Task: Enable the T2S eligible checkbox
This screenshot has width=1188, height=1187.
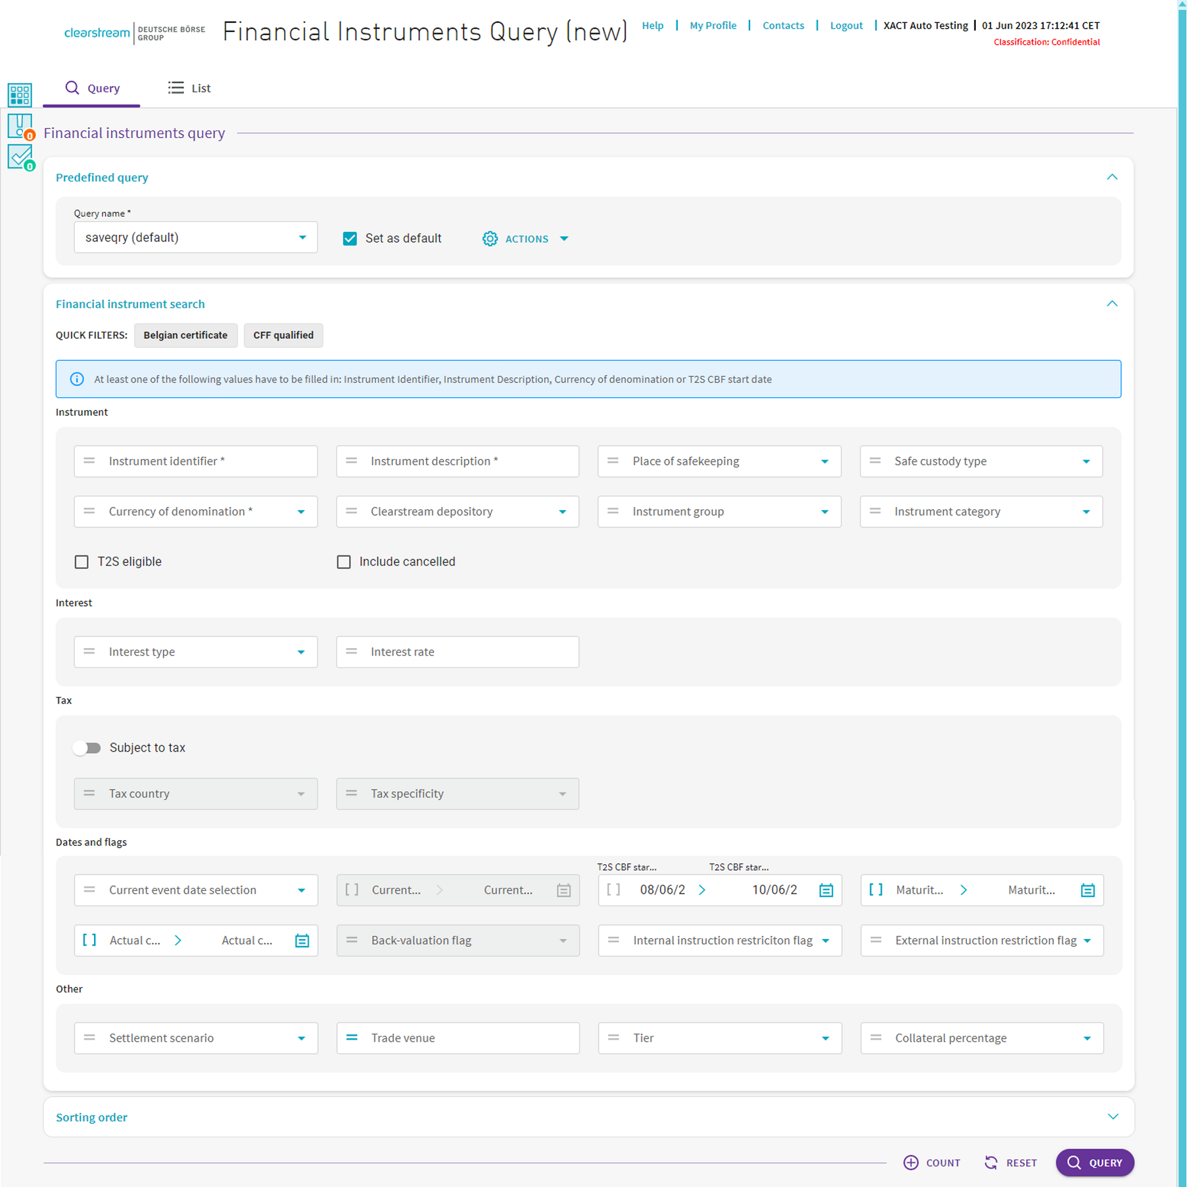Action: tap(82, 562)
